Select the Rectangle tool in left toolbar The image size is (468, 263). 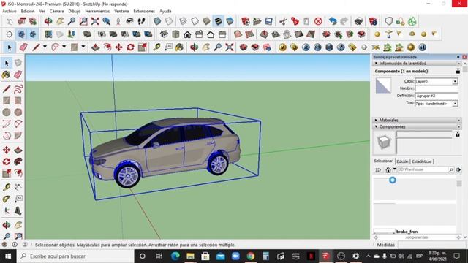[x=7, y=101]
